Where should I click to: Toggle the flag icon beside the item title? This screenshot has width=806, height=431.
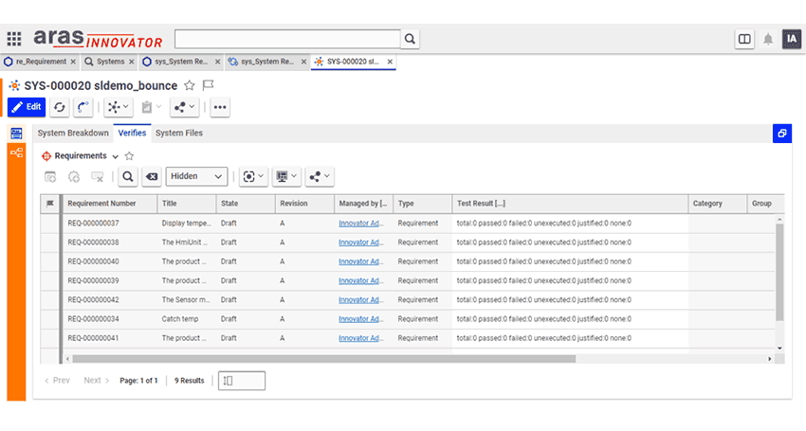coord(209,85)
